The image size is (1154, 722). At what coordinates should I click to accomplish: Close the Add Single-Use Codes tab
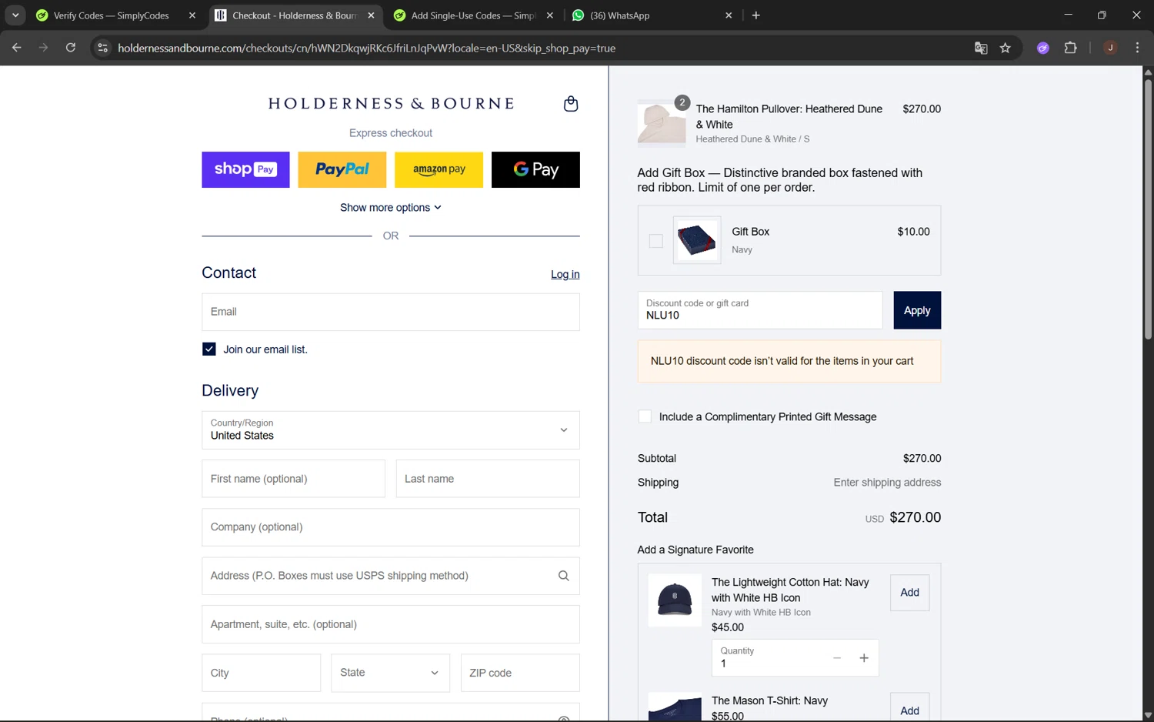[x=549, y=15]
